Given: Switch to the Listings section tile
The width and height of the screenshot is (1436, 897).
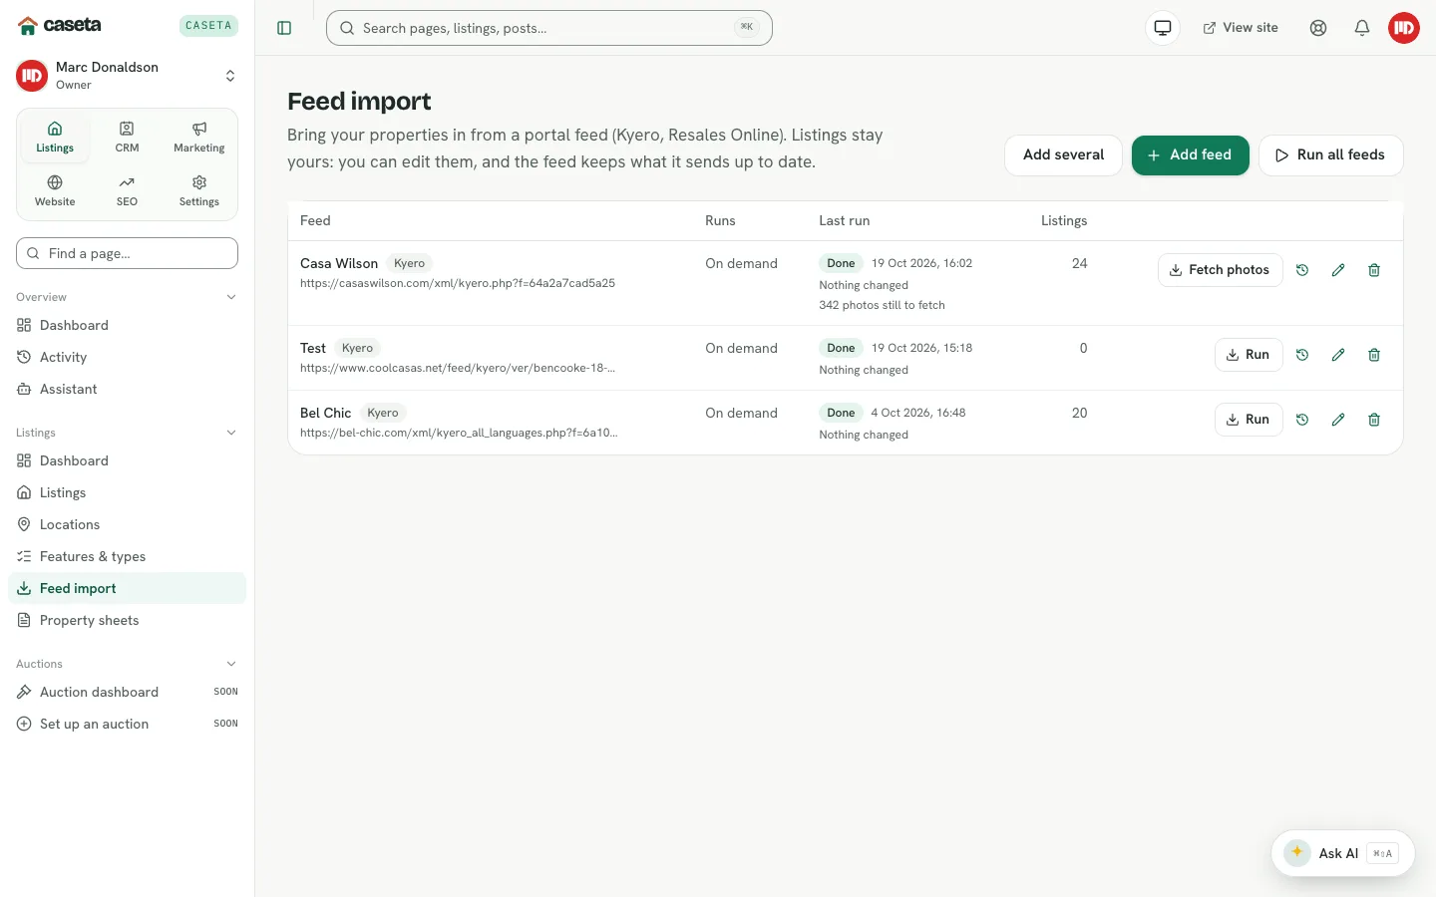Looking at the screenshot, I should pyautogui.click(x=55, y=138).
